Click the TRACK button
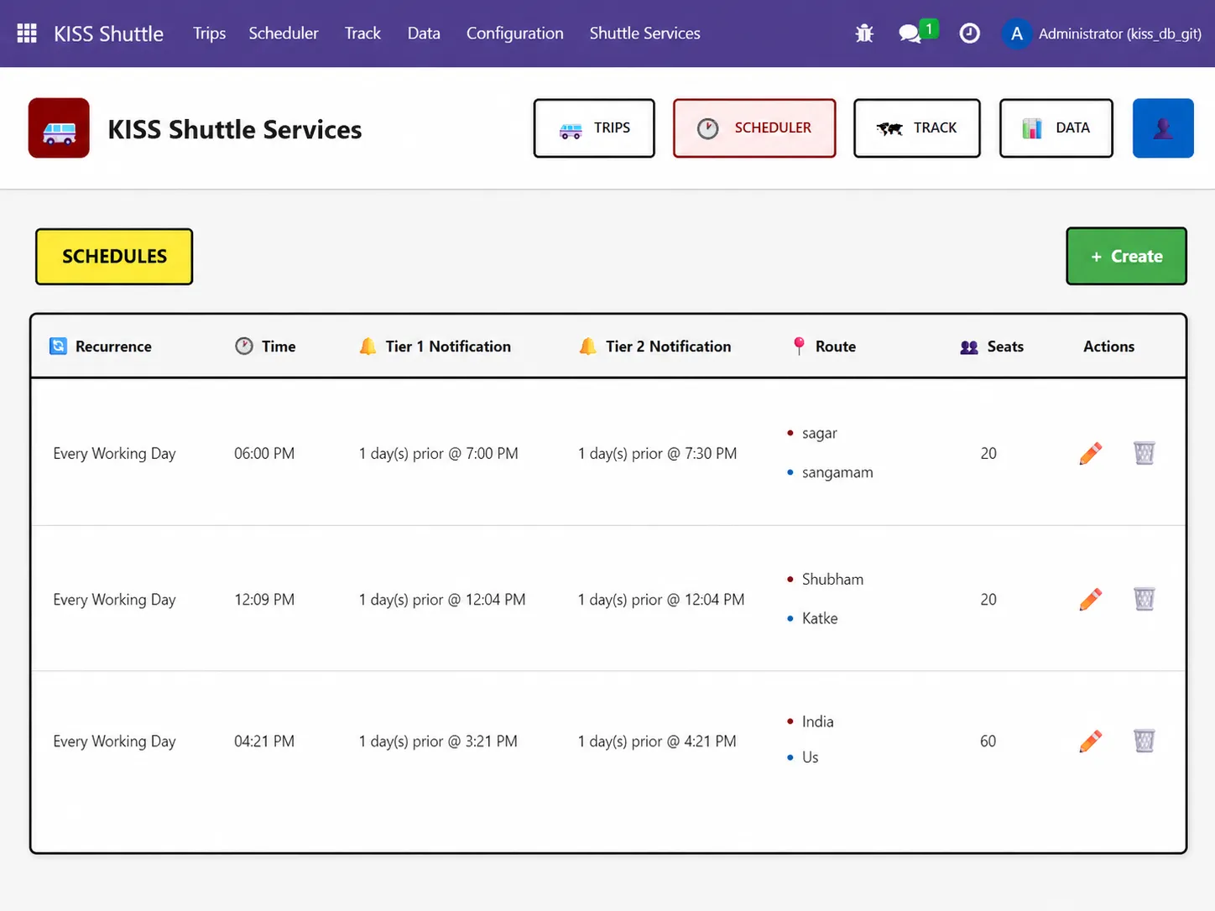 pyautogui.click(x=917, y=128)
